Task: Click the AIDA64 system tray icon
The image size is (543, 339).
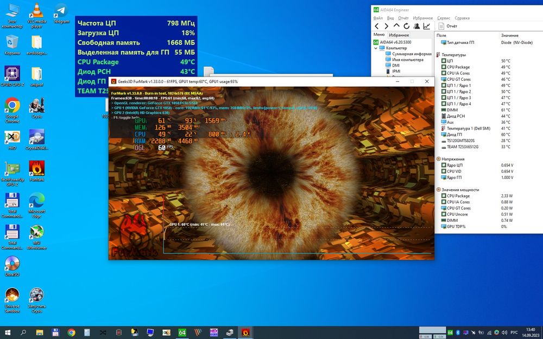Action: (450, 332)
